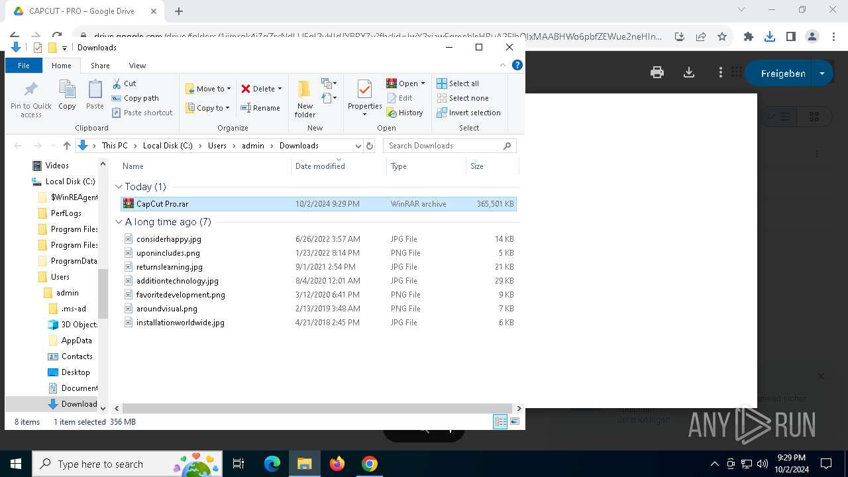Click the Copy ribbon button
The image size is (848, 477).
click(x=67, y=95)
